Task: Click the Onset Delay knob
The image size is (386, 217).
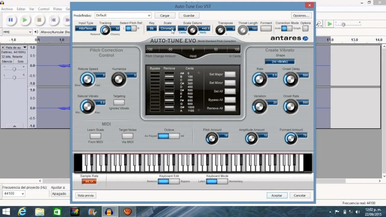Action: (290, 79)
